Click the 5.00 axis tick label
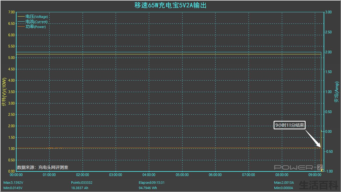The height and width of the screenshot is (192, 341). [x=11, y=58]
